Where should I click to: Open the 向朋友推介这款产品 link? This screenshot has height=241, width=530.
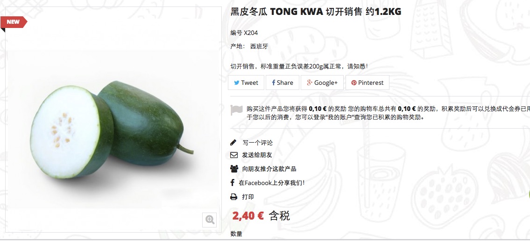point(269,169)
